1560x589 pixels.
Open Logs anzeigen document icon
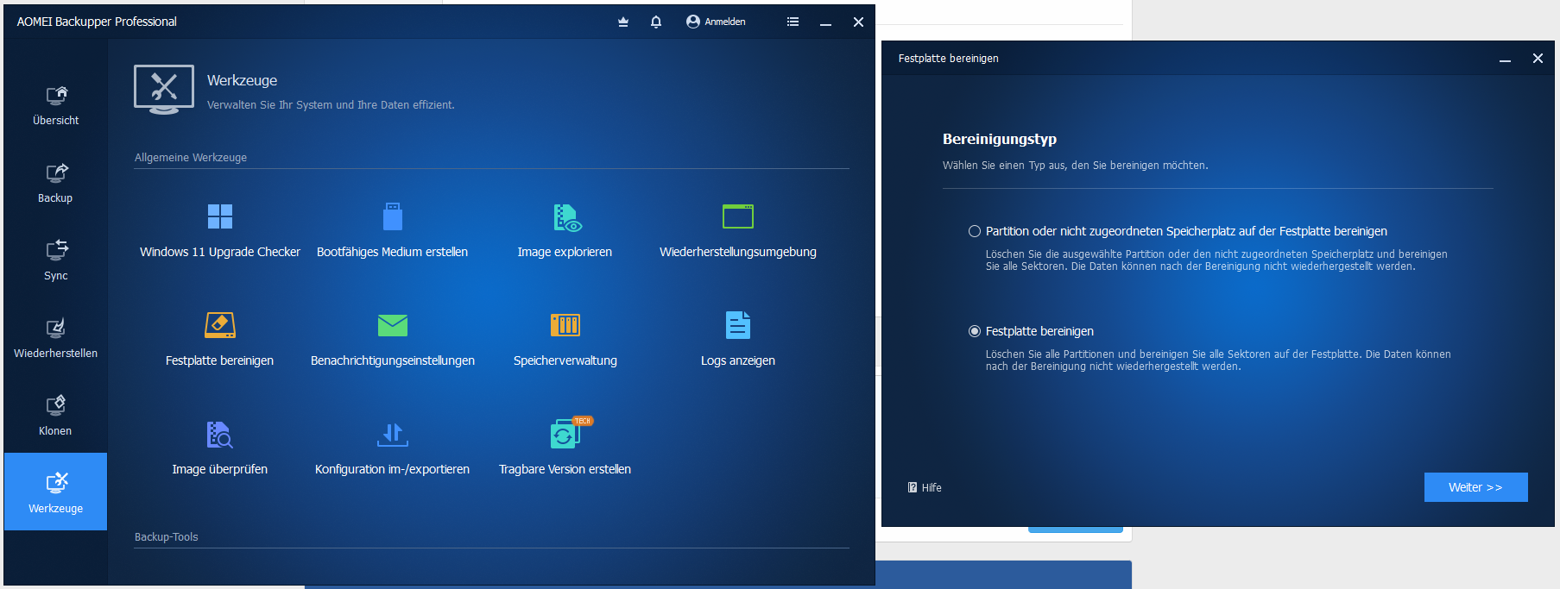738,325
